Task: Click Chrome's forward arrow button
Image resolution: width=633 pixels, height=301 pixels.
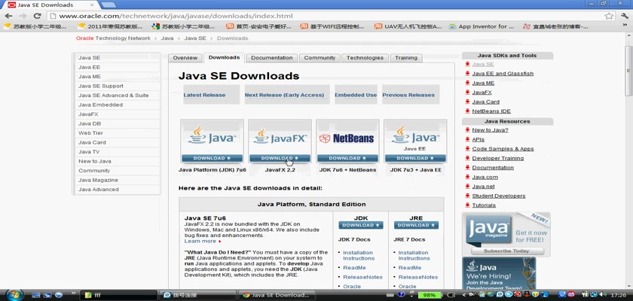Action: (23, 16)
